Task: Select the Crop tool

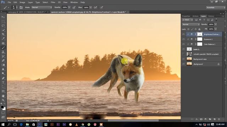Action: coord(3,34)
